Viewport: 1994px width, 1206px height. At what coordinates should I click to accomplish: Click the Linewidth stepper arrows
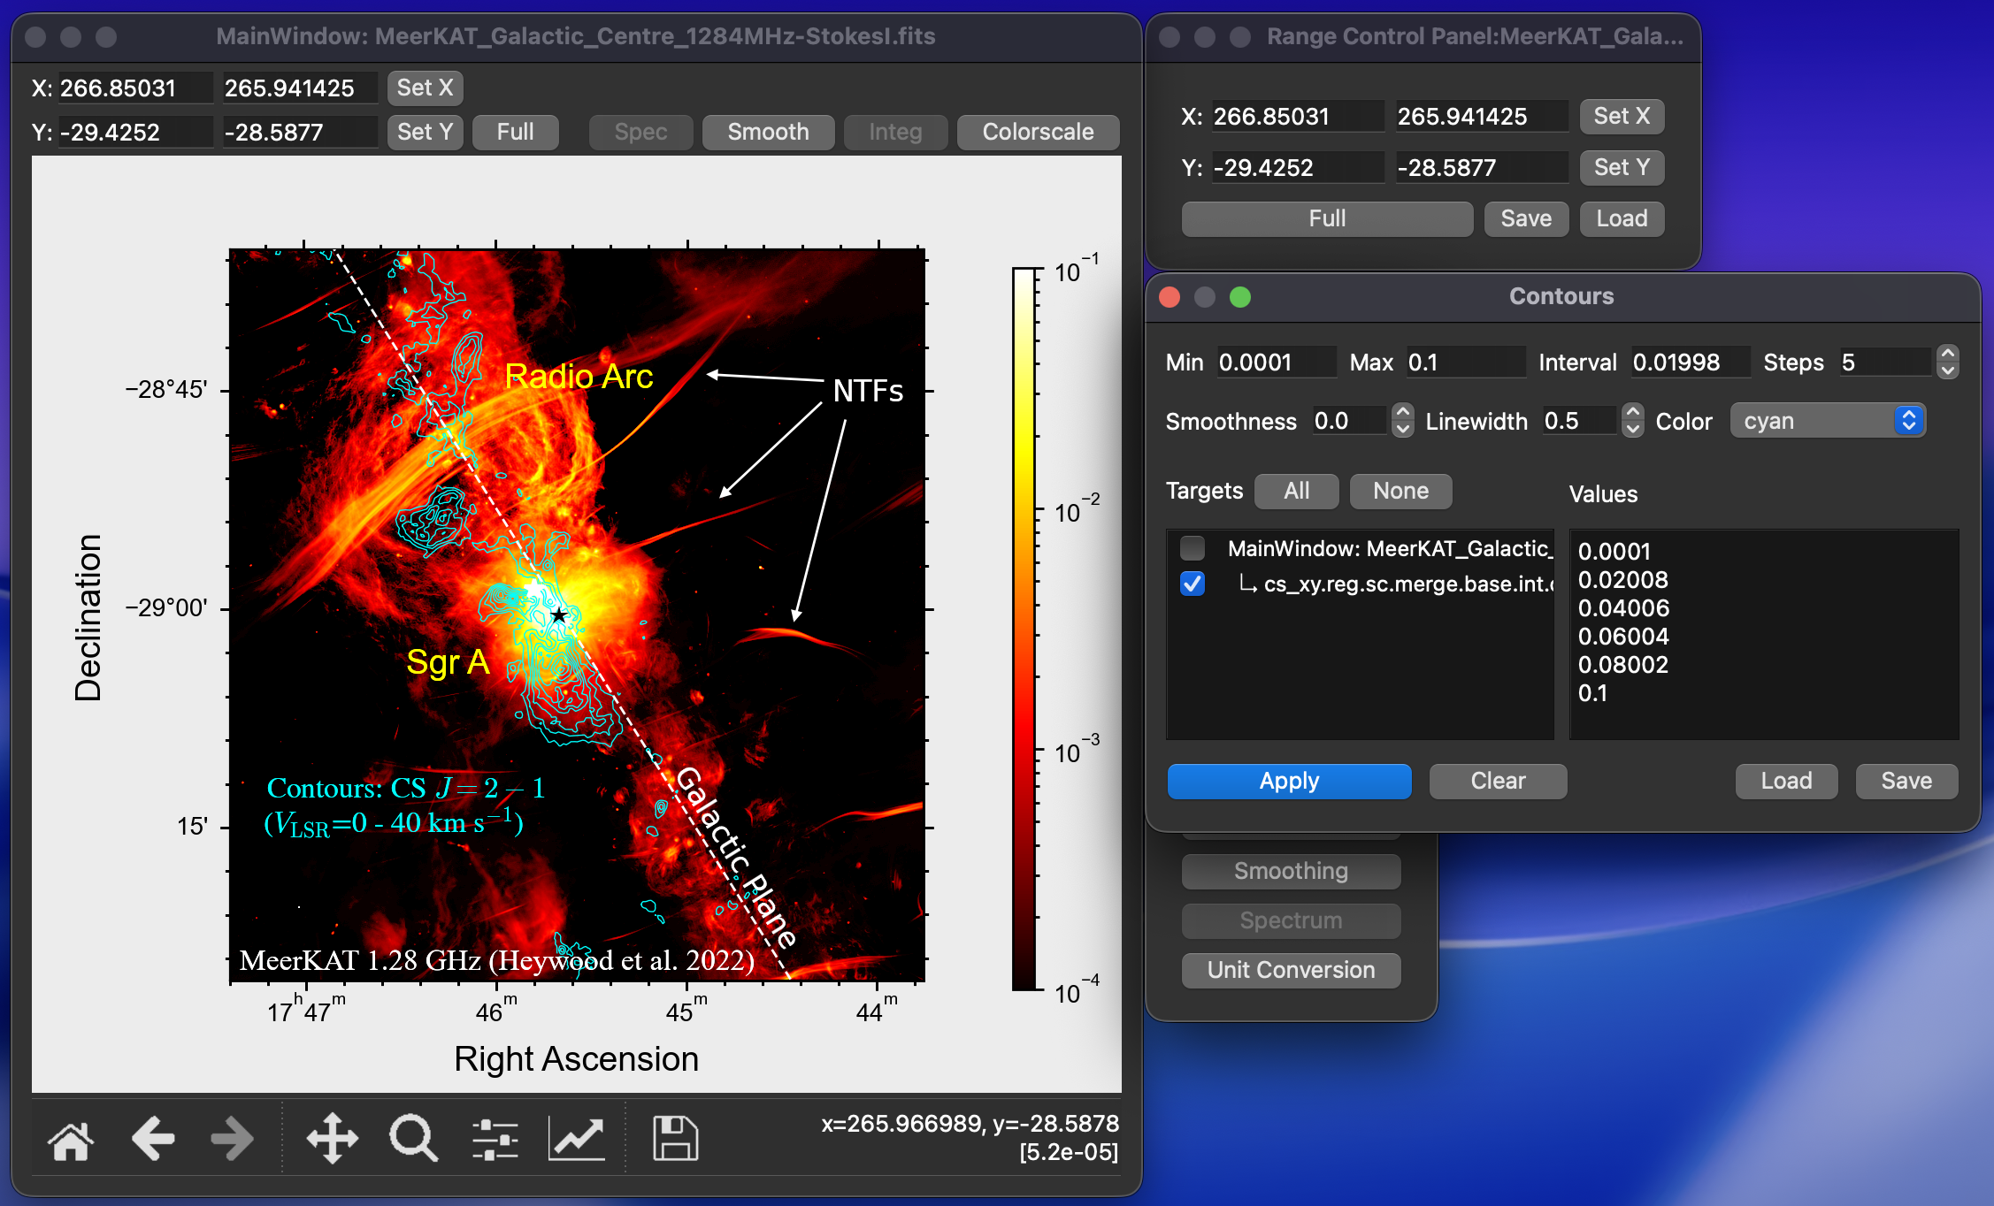[x=1632, y=421]
